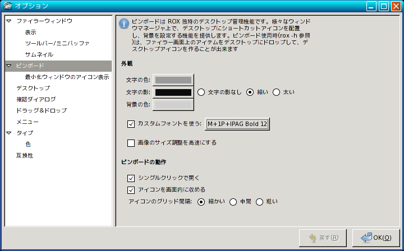Select 細かい grid spacing radio button

click(201, 202)
